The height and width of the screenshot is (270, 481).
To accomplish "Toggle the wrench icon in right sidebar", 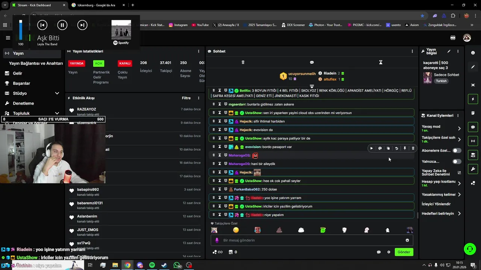I will [473, 169].
